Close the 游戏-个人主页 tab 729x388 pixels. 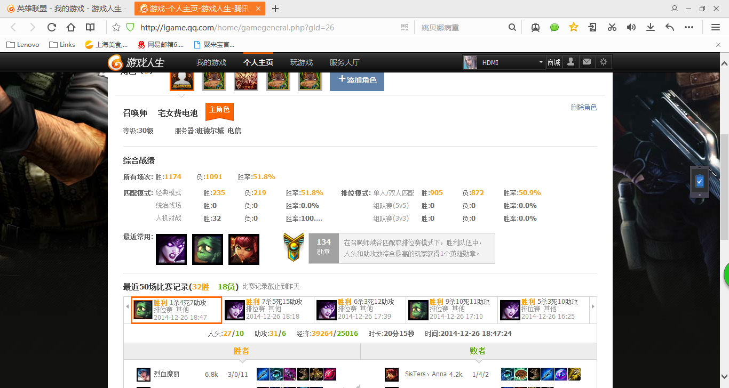click(258, 9)
